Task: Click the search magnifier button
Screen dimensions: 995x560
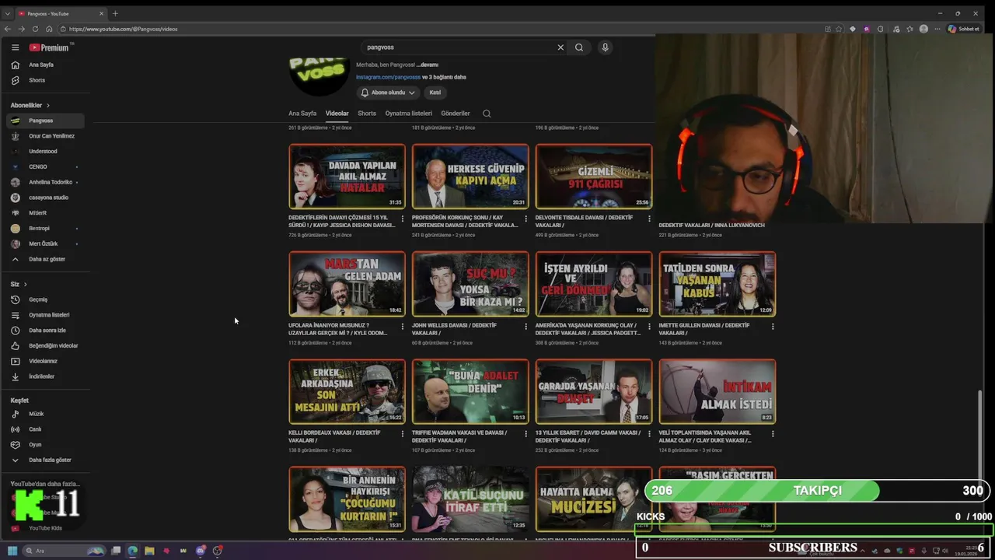Action: click(579, 47)
